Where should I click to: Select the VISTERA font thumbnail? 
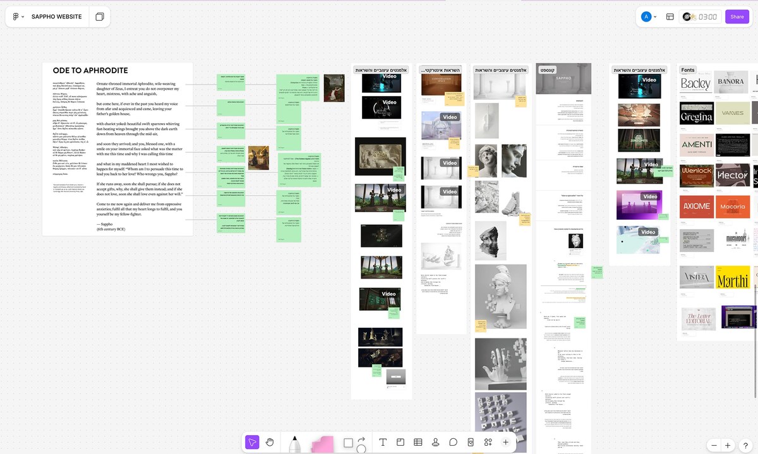point(697,277)
